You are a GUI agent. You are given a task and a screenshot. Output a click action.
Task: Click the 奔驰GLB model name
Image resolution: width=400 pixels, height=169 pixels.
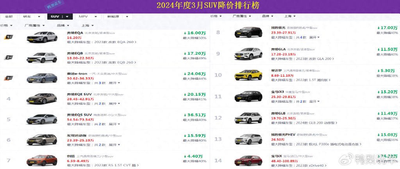pos(278,113)
